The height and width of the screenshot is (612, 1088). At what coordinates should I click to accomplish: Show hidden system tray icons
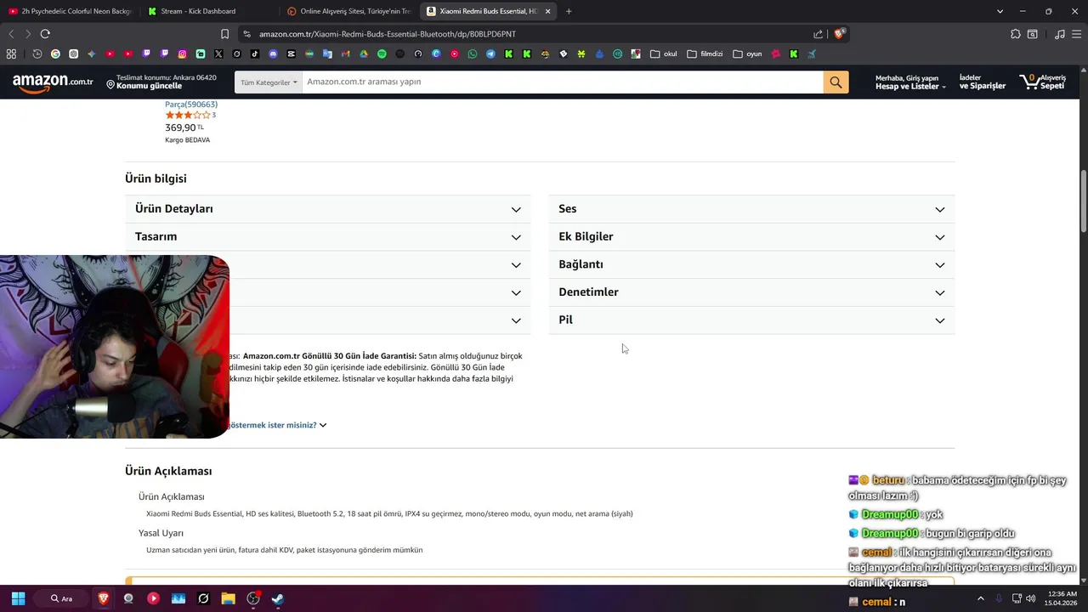(980, 598)
